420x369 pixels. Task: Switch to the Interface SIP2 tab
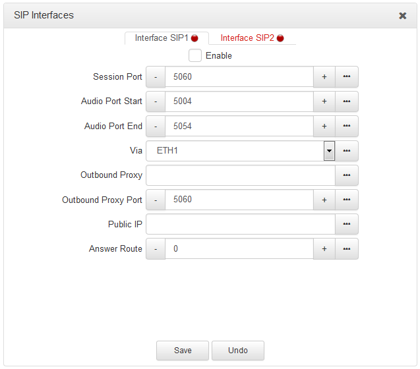tap(251, 38)
